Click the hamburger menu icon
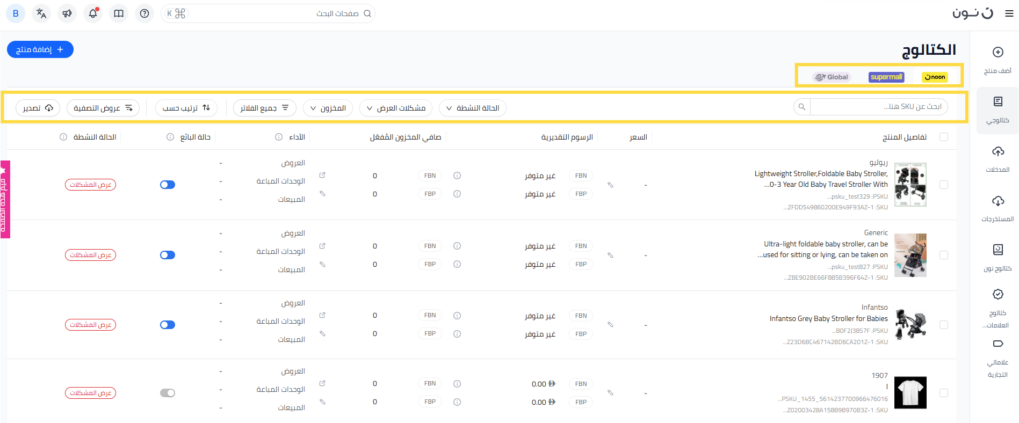1019x423 pixels. point(1009,13)
